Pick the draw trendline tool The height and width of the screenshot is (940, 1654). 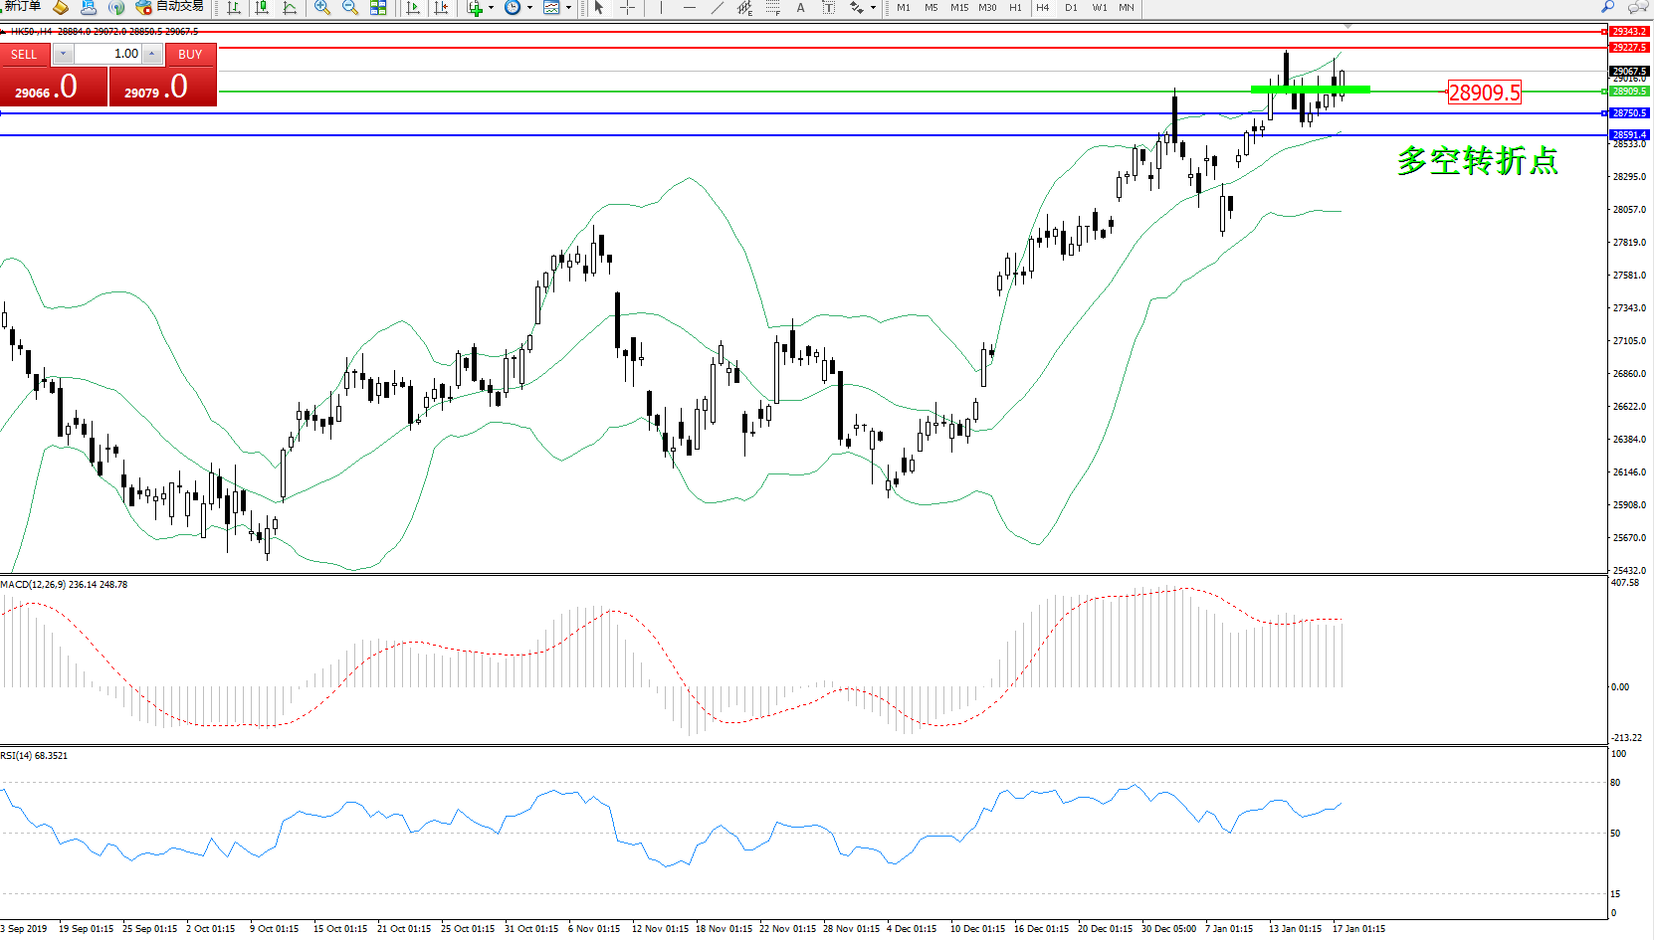(x=718, y=8)
